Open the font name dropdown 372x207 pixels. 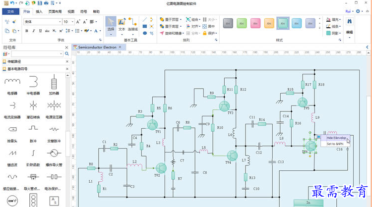coord(60,22)
